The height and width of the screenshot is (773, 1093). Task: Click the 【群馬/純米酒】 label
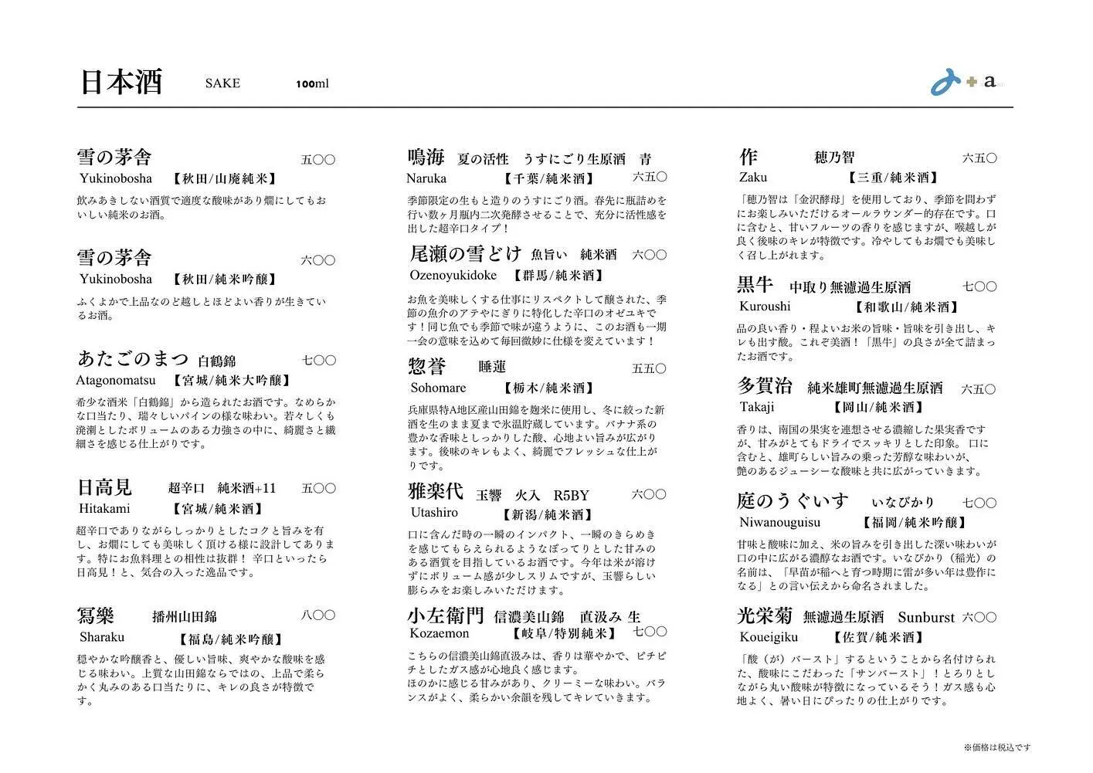558,275
